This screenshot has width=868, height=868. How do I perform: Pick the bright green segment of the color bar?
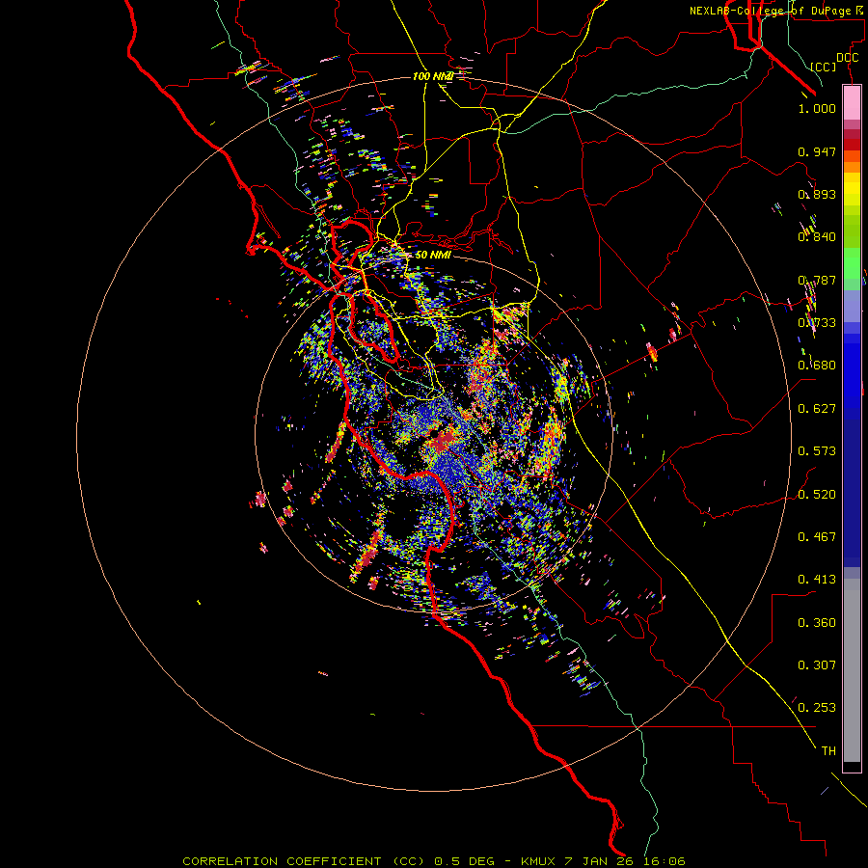pos(852,263)
